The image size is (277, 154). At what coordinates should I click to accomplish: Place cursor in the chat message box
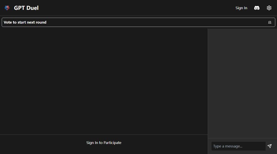tap(238, 146)
